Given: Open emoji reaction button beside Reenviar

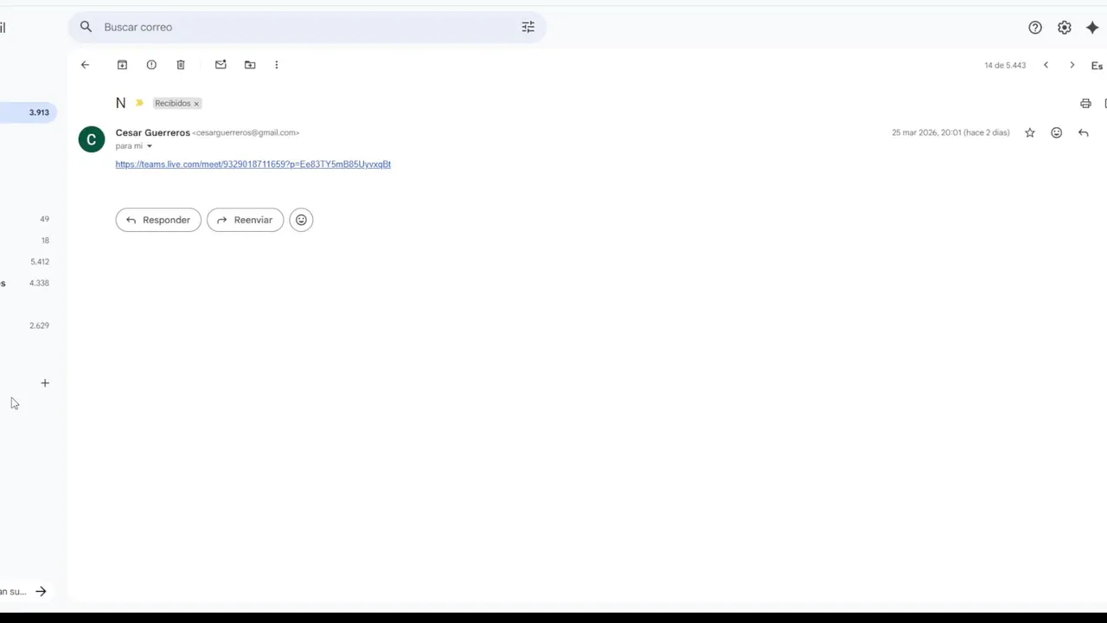Looking at the screenshot, I should (301, 220).
